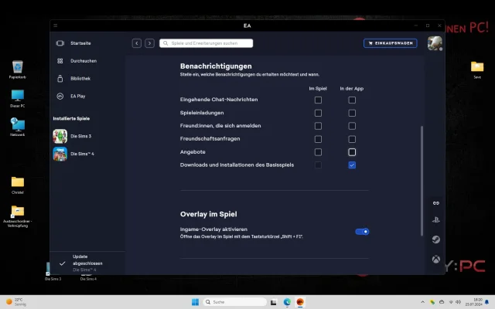Enable Im Spiel for Spieleinladungen

(x=318, y=113)
